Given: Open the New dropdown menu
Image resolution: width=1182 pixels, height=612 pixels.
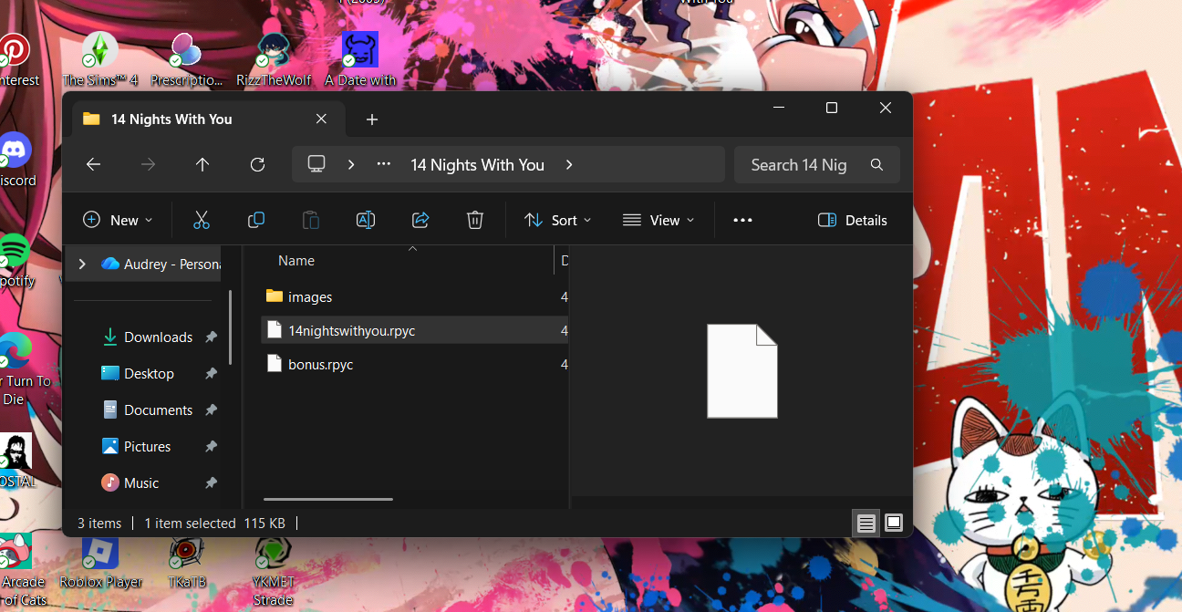Looking at the screenshot, I should [x=118, y=220].
